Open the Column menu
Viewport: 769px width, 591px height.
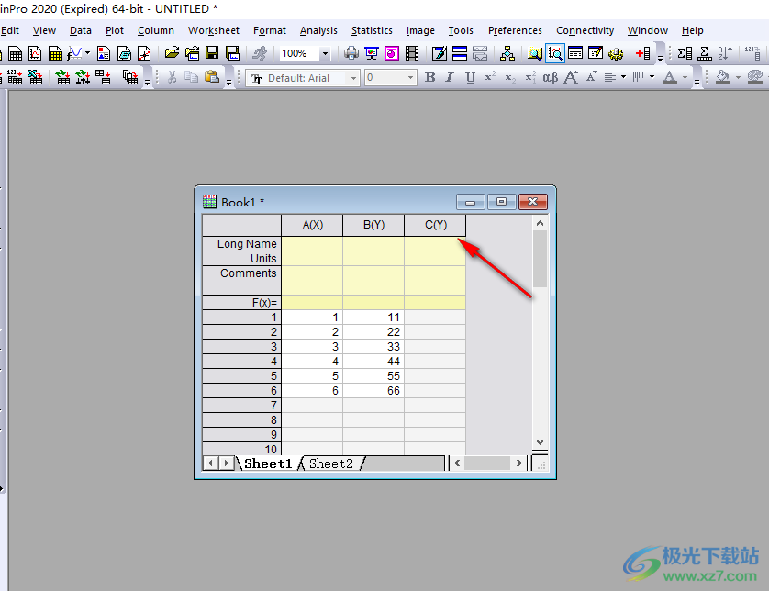155,30
